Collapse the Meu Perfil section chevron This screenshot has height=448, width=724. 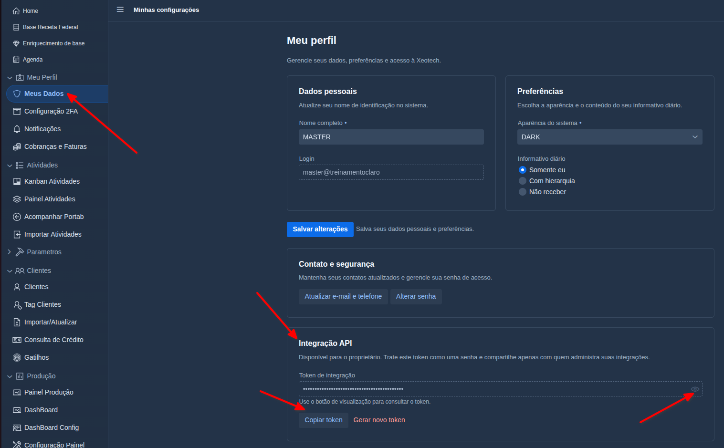coord(10,77)
